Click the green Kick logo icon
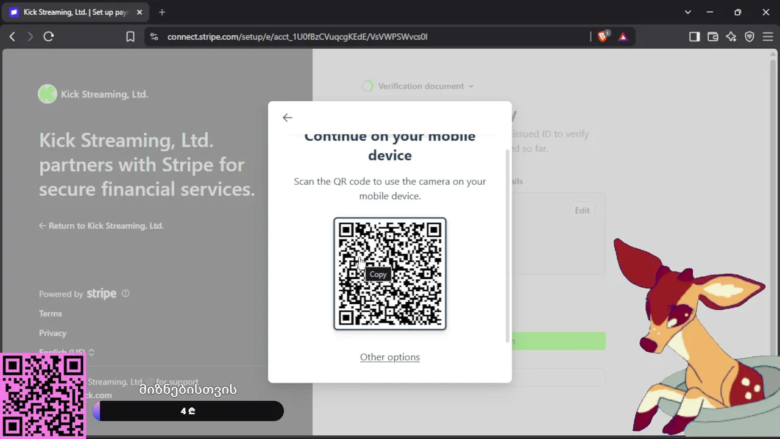Image resolution: width=780 pixels, height=439 pixels. click(48, 94)
